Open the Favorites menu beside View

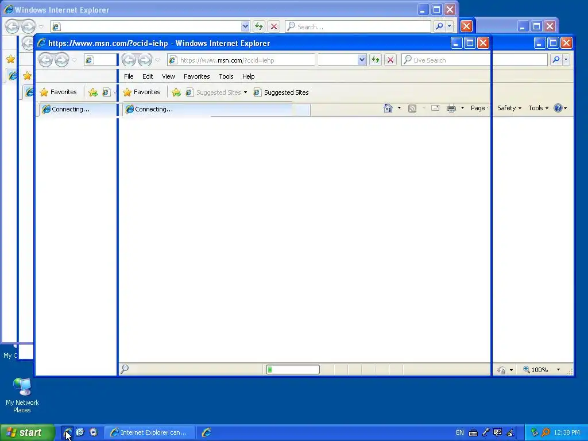tap(196, 76)
